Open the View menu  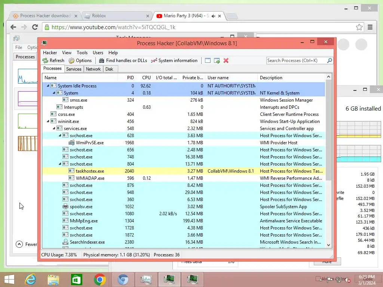67,53
